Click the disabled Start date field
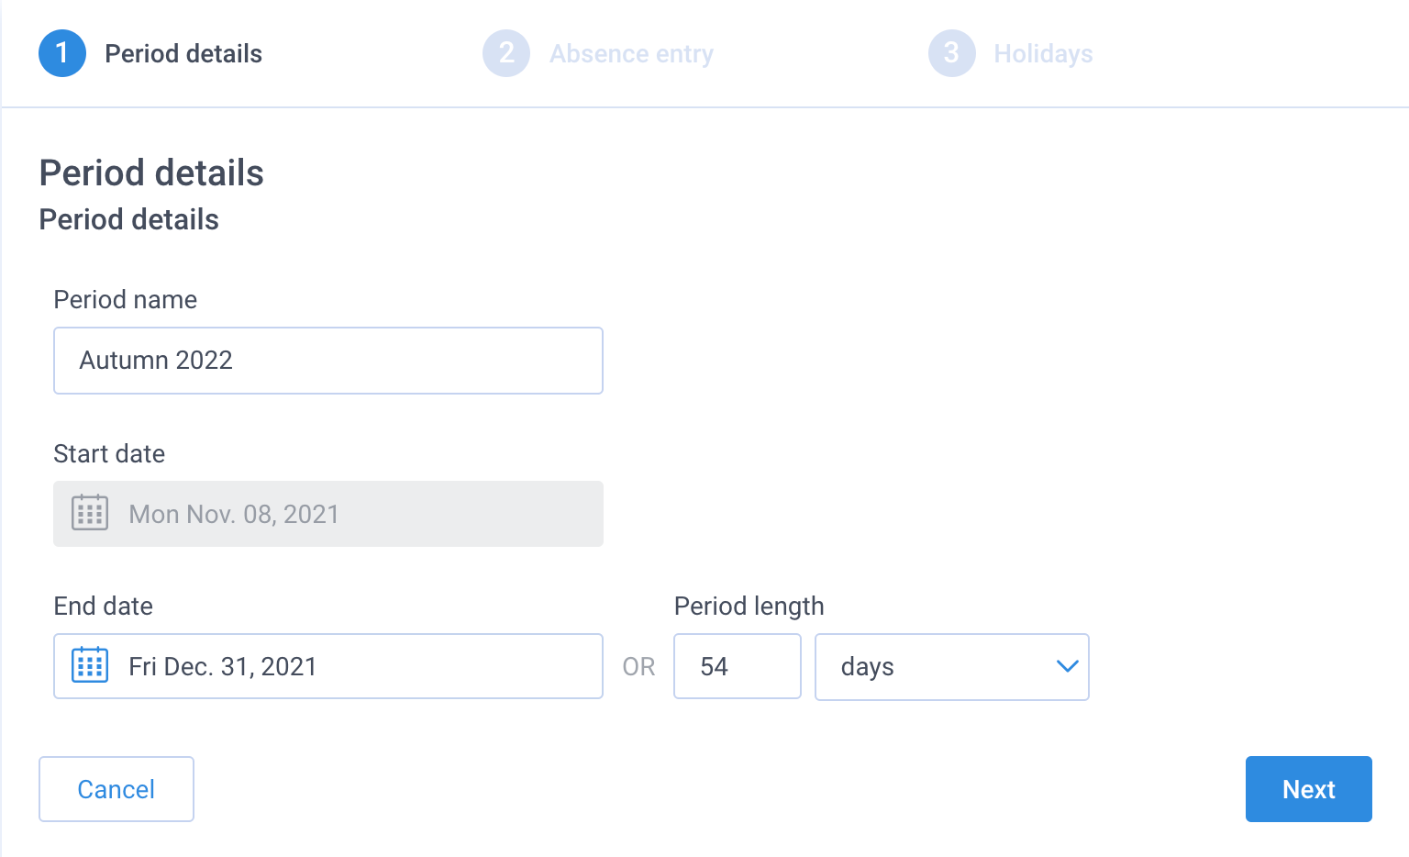 pyautogui.click(x=328, y=514)
